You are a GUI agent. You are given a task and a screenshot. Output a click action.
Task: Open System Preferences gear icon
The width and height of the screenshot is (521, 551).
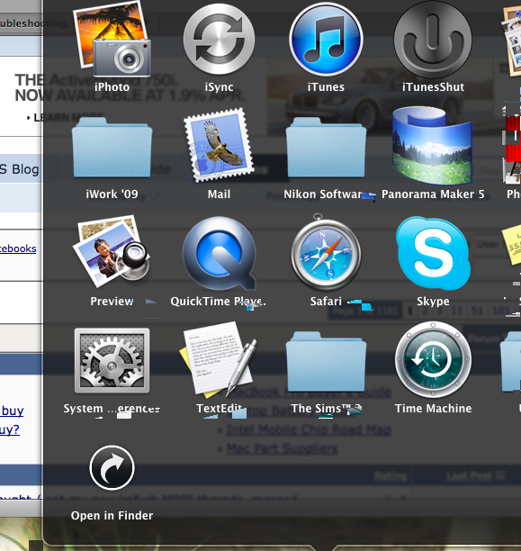[112, 360]
